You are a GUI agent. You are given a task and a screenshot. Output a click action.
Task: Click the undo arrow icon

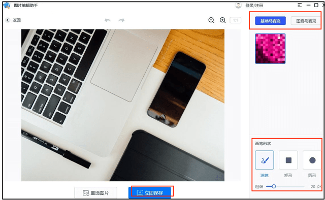107,20
